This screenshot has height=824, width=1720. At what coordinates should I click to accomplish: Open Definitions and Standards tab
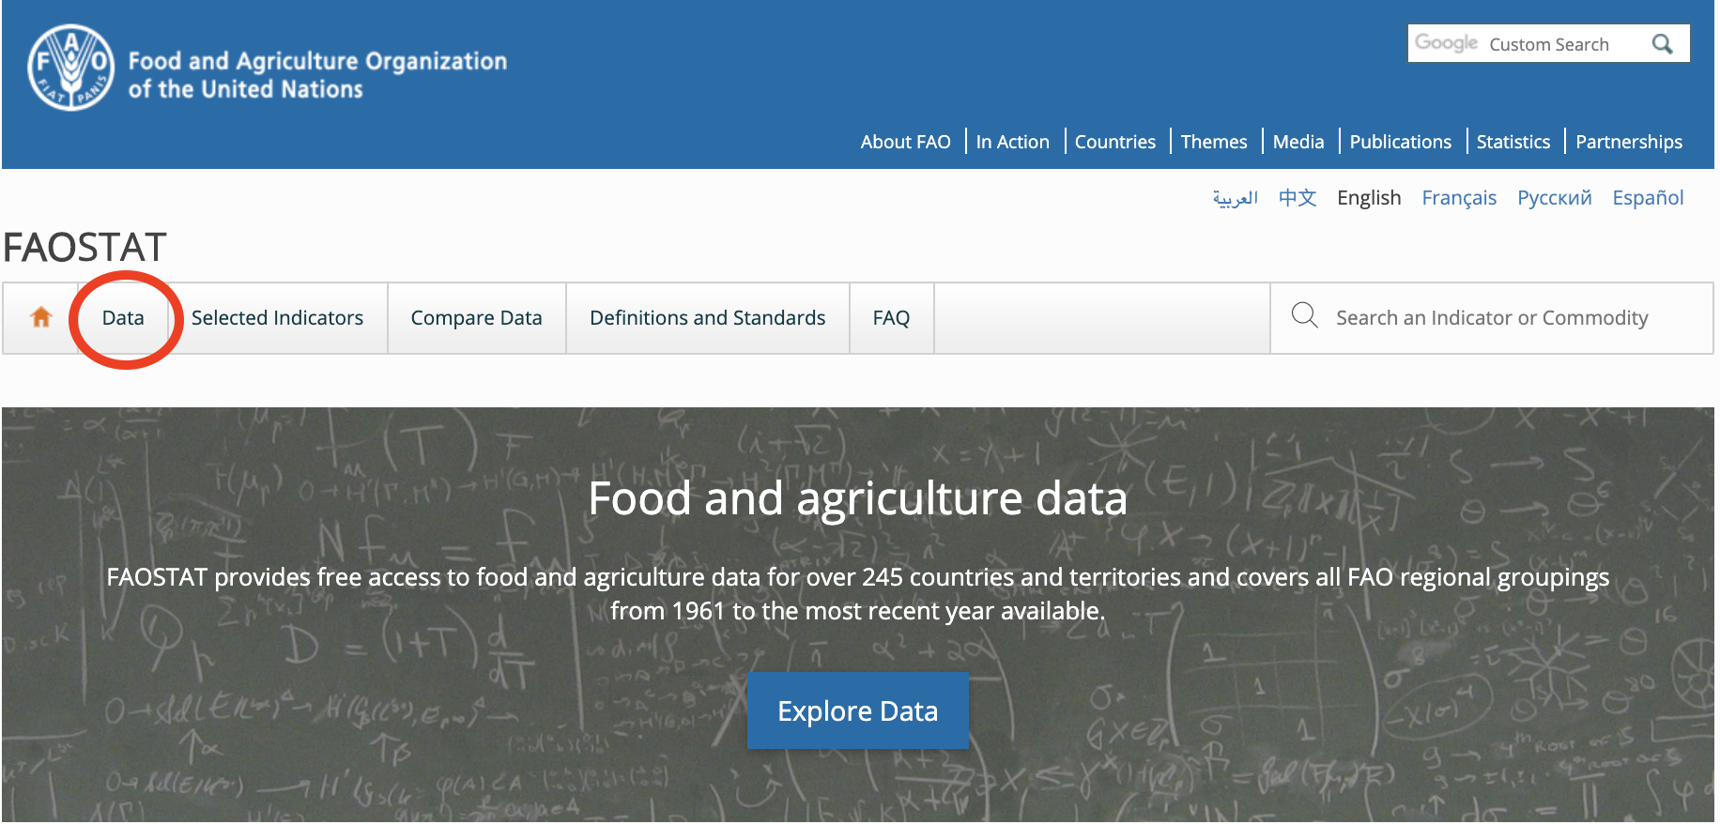707,318
